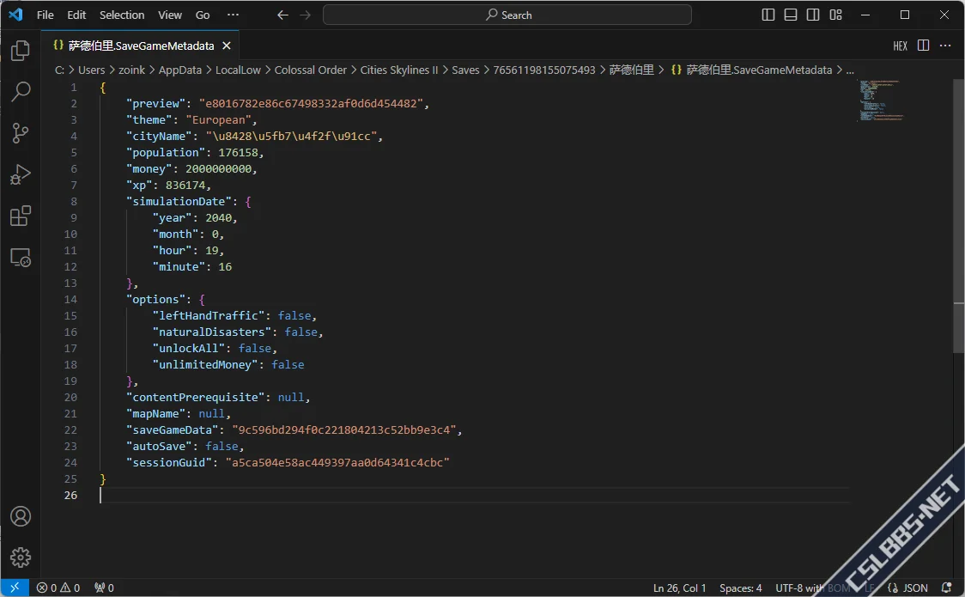965x597 pixels.
Task: Click the "cityName" key on line 4
Action: [160, 136]
